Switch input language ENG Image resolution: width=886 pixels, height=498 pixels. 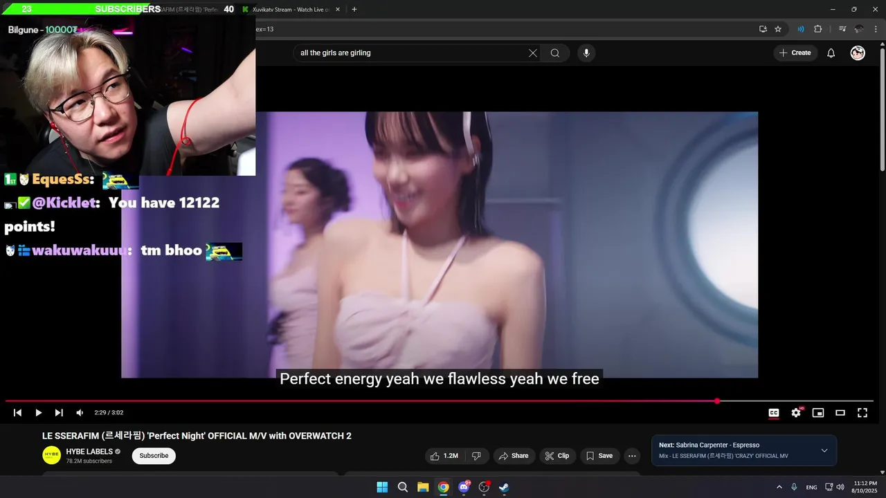click(x=811, y=487)
